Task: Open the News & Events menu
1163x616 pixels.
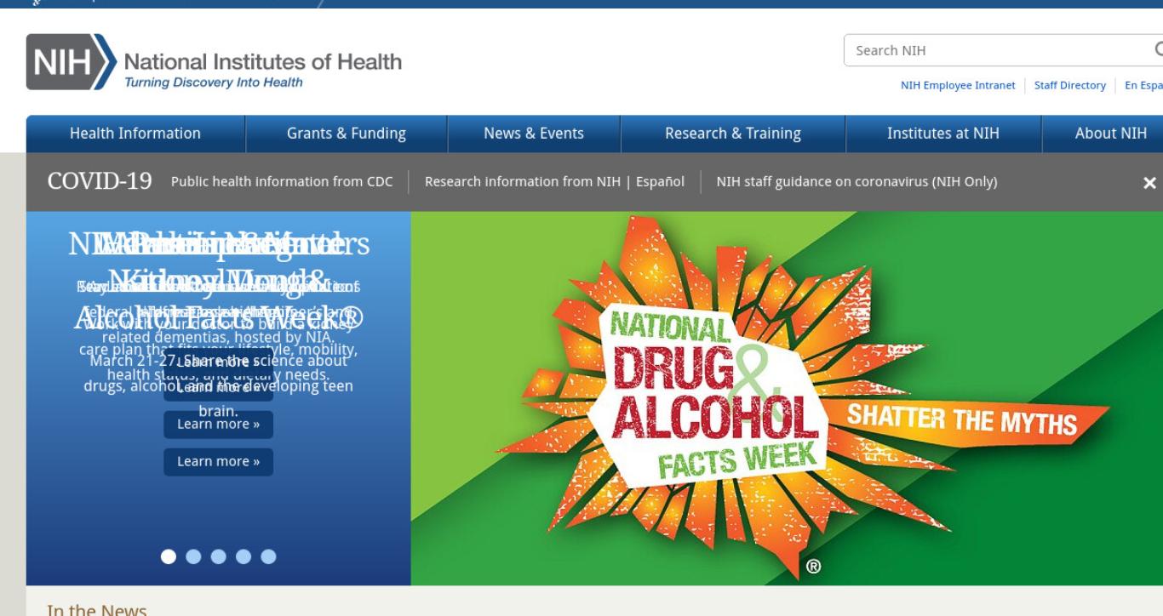Action: [534, 134]
